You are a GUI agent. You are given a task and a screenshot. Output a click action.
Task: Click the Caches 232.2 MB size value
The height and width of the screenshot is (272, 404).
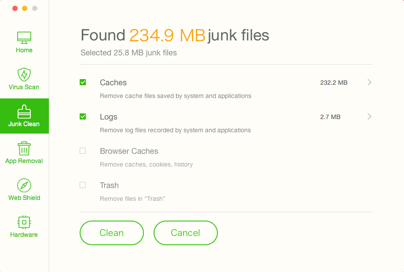pos(334,83)
